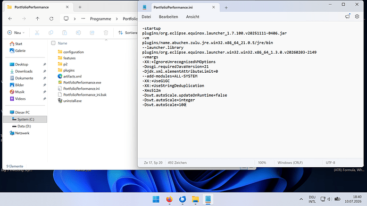The height and width of the screenshot is (206, 367).
Task: Go back in File Explorer
Action: [10, 19]
